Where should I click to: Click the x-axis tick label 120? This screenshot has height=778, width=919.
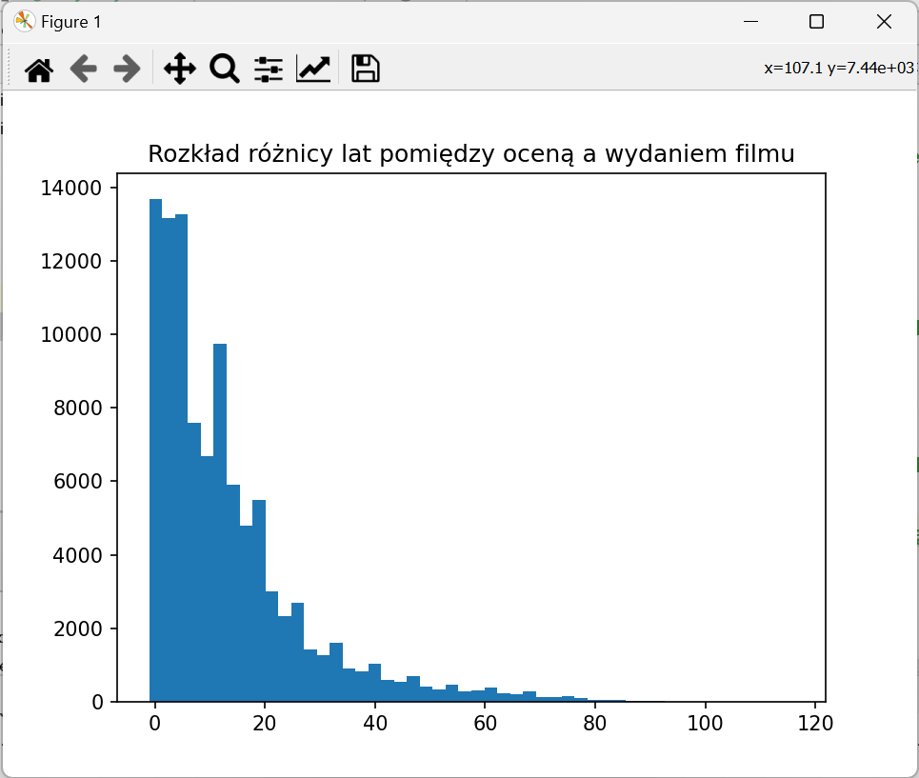814,724
